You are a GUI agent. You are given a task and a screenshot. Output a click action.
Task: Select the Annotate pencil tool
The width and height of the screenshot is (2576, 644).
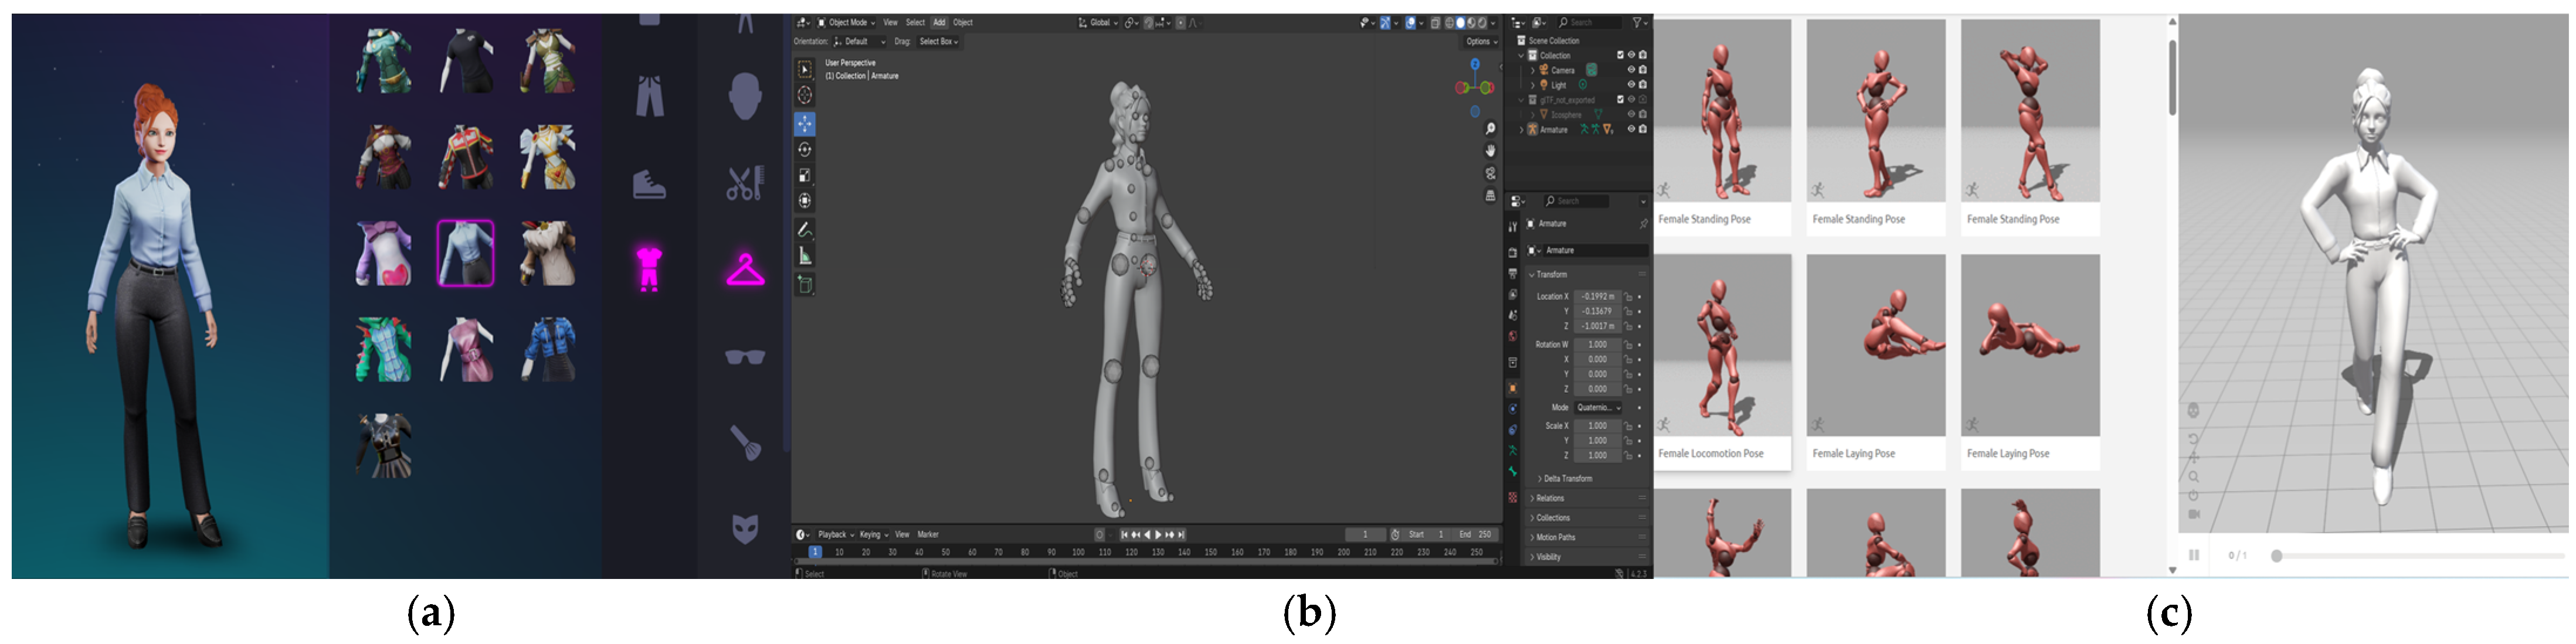[805, 230]
